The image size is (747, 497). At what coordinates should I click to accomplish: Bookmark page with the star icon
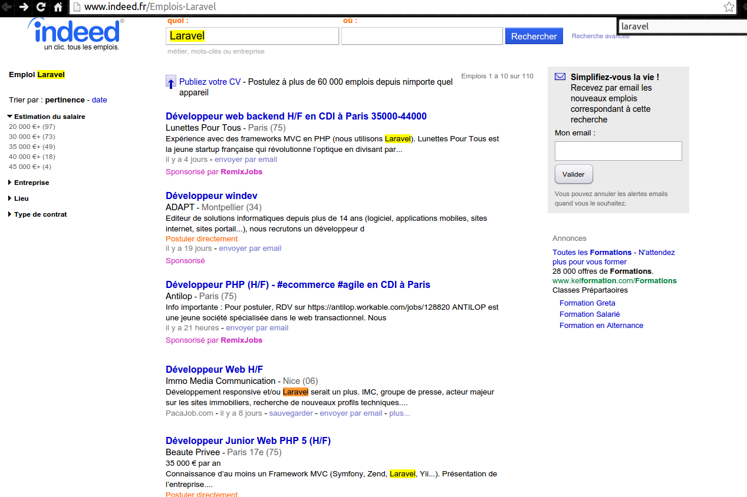[x=729, y=7]
